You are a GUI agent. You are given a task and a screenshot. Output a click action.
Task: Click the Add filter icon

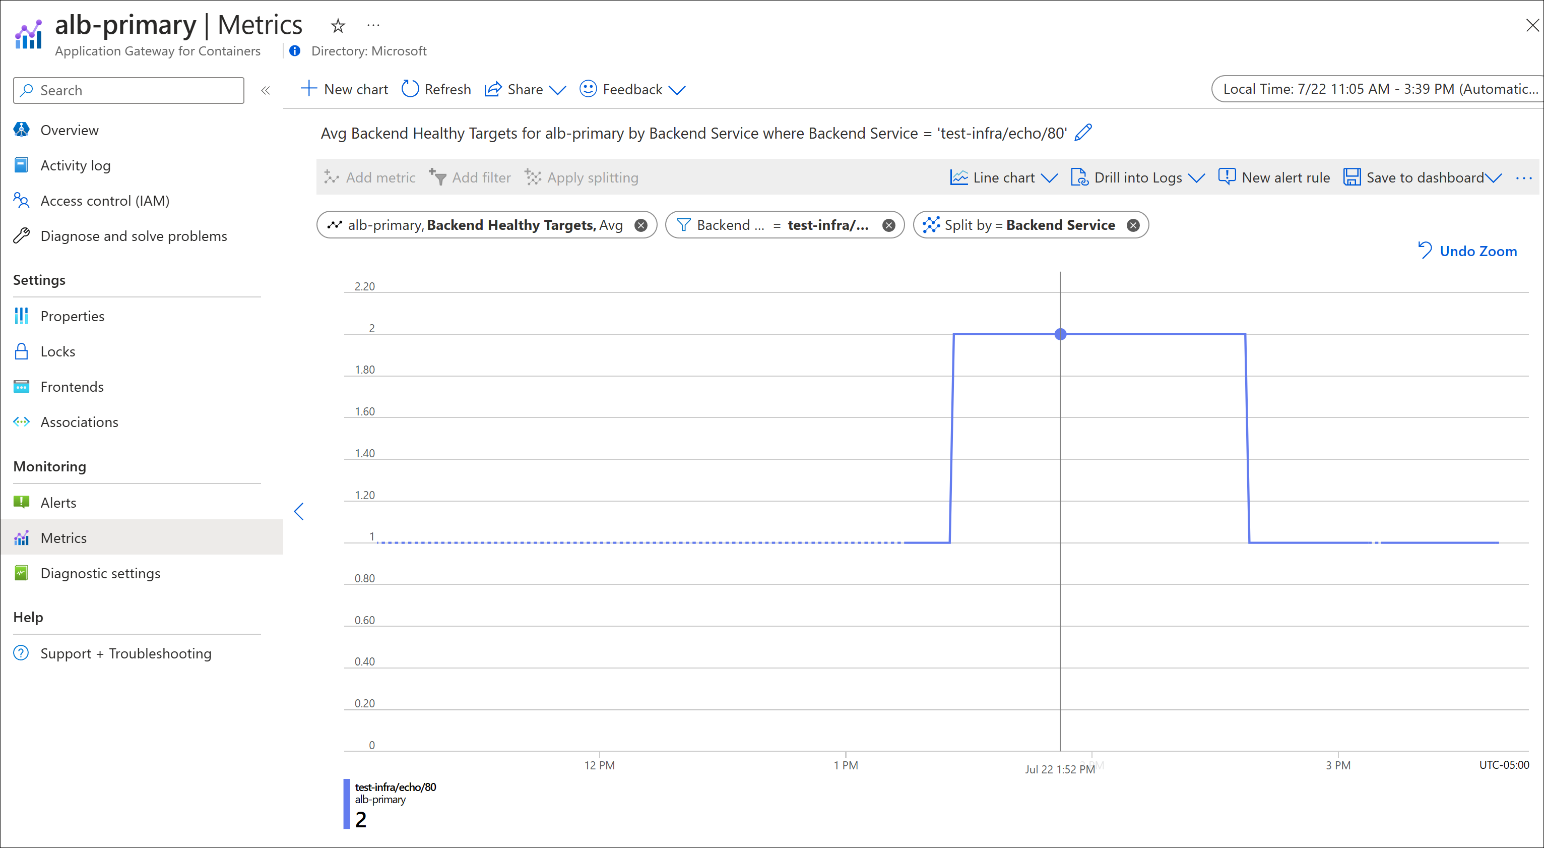pos(436,176)
